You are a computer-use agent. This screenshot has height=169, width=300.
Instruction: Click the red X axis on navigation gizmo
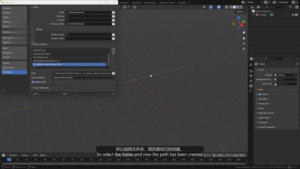tap(241, 25)
